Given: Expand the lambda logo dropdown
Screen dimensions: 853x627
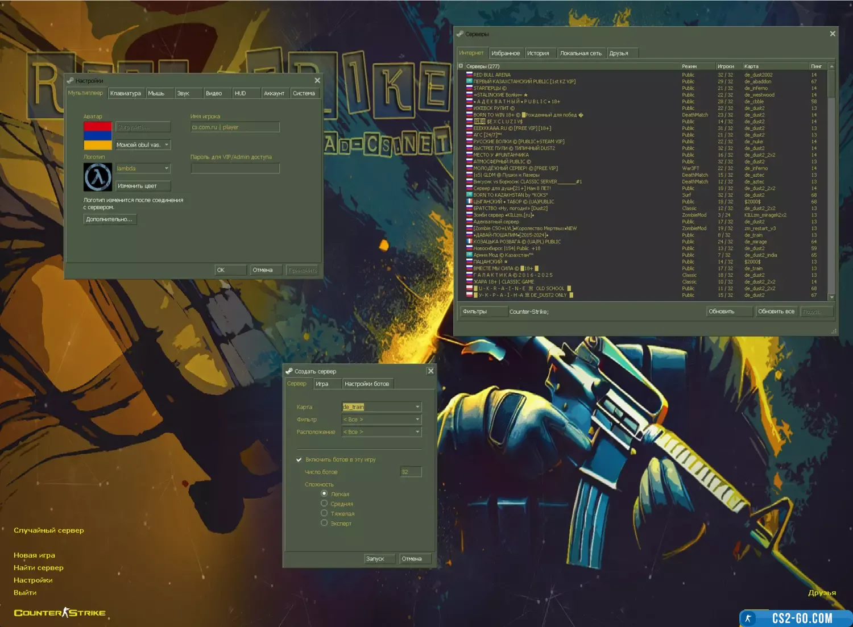Looking at the screenshot, I should 167,169.
